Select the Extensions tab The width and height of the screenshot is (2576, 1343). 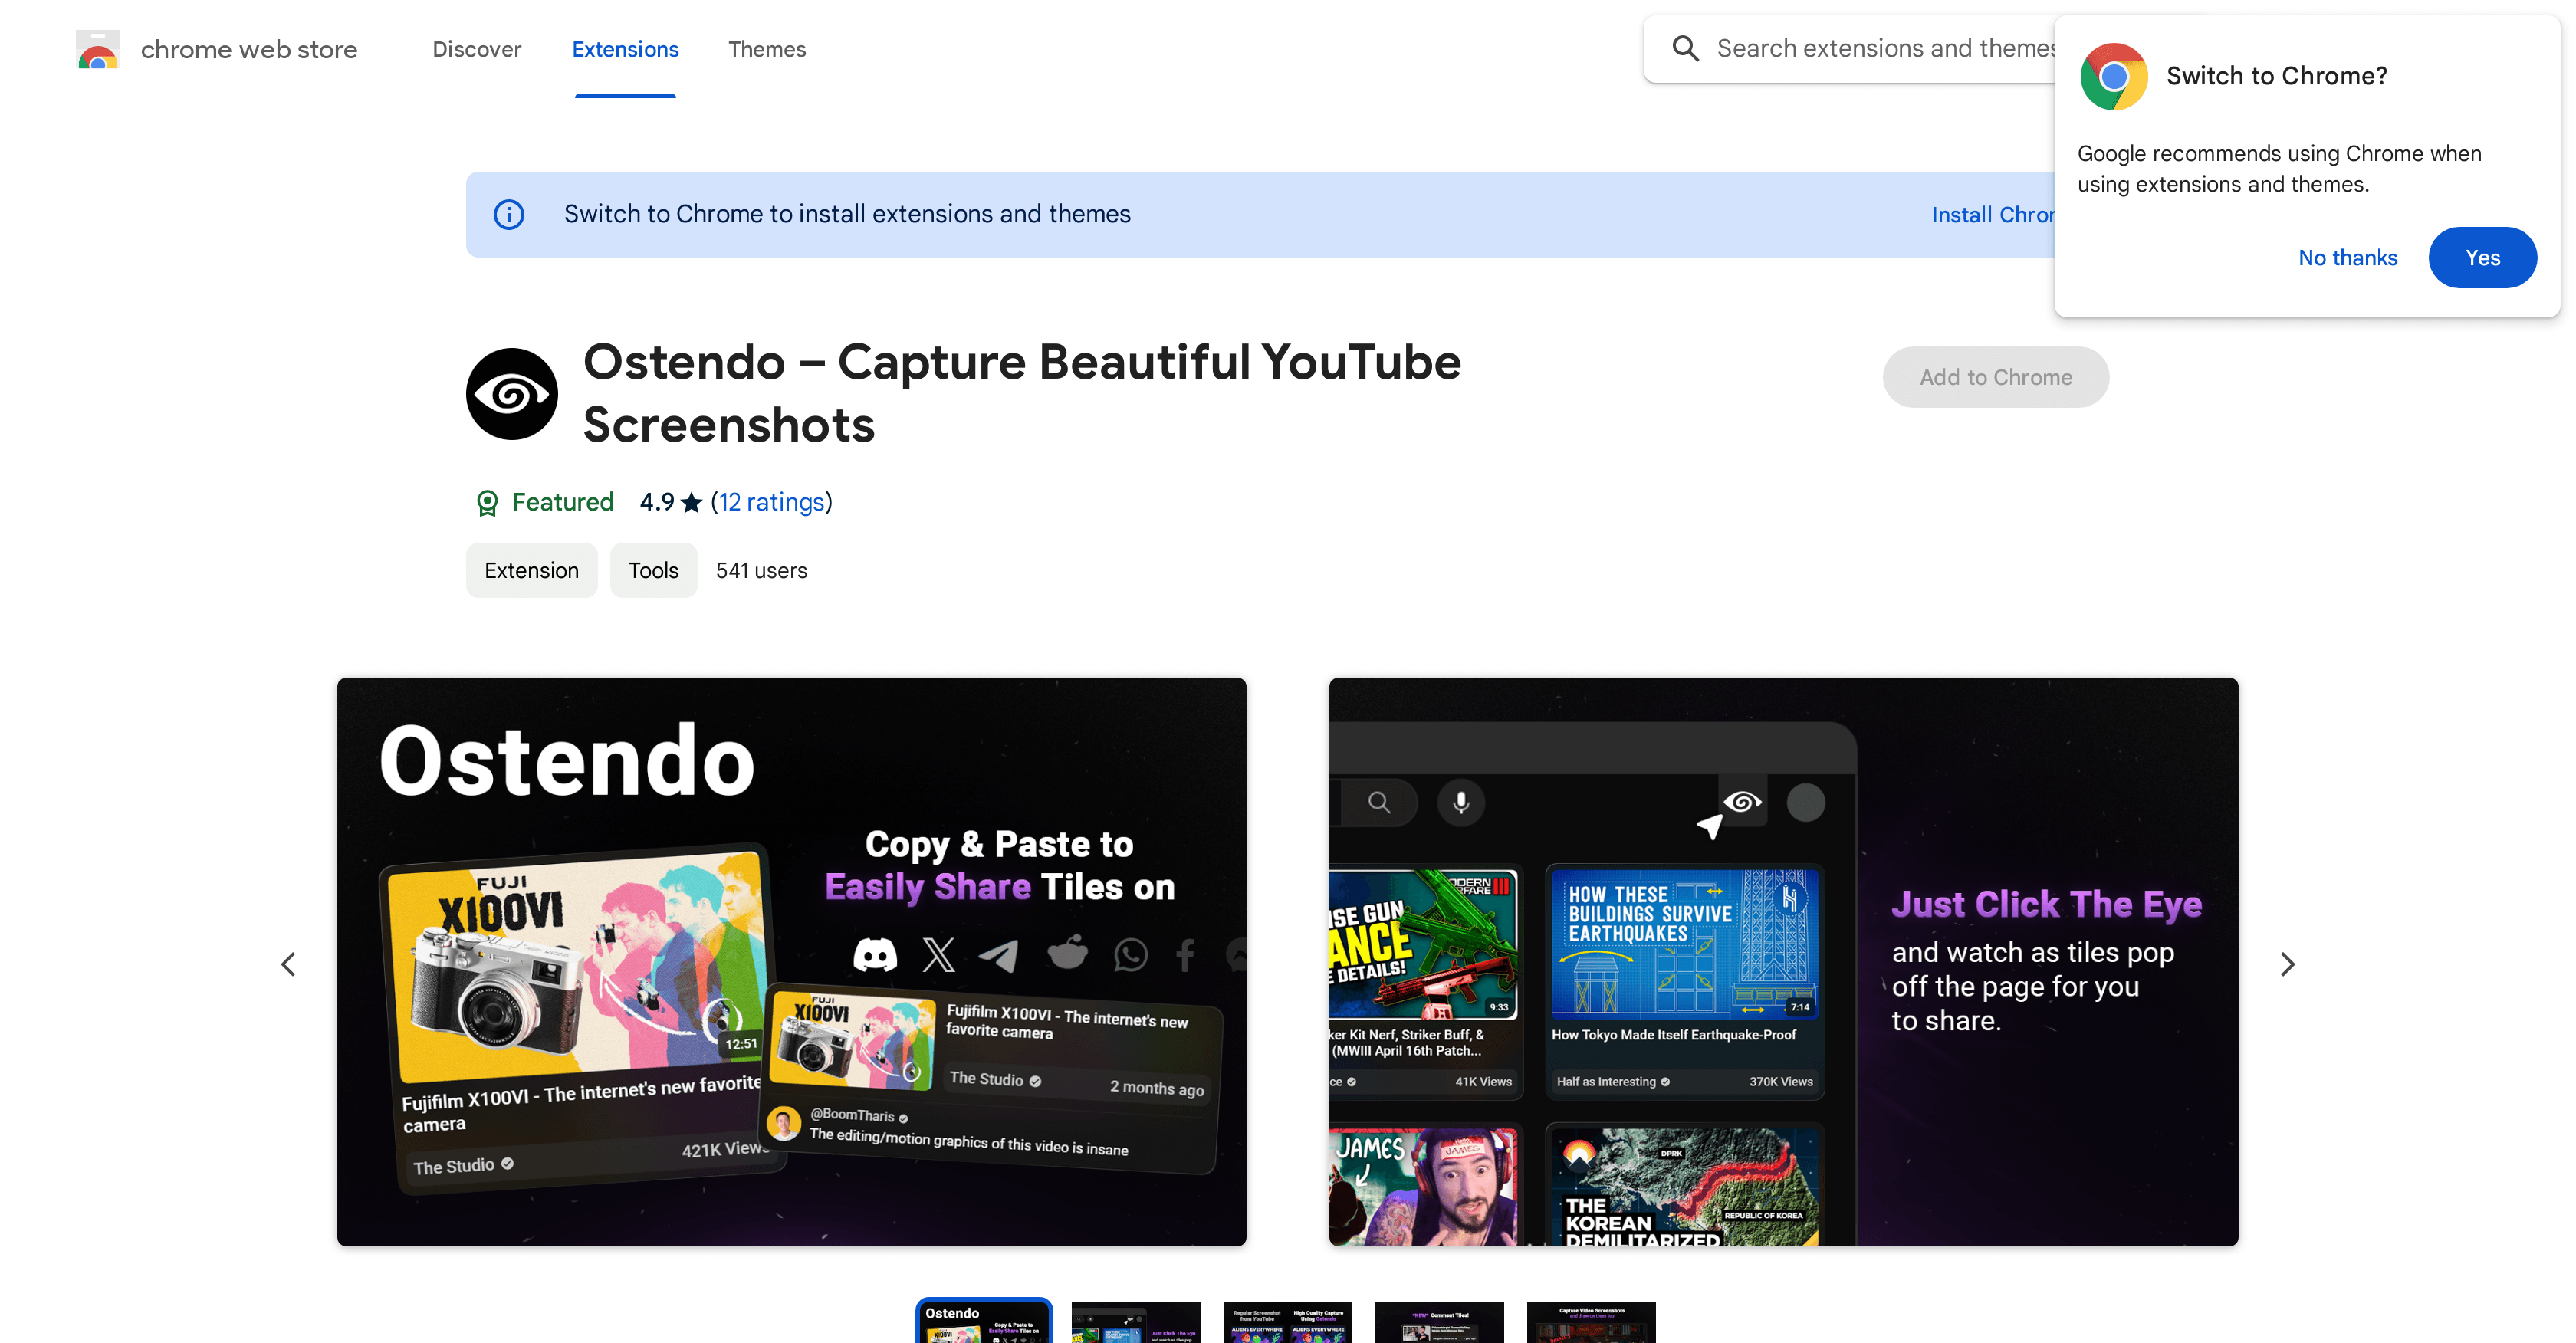pyautogui.click(x=625, y=49)
